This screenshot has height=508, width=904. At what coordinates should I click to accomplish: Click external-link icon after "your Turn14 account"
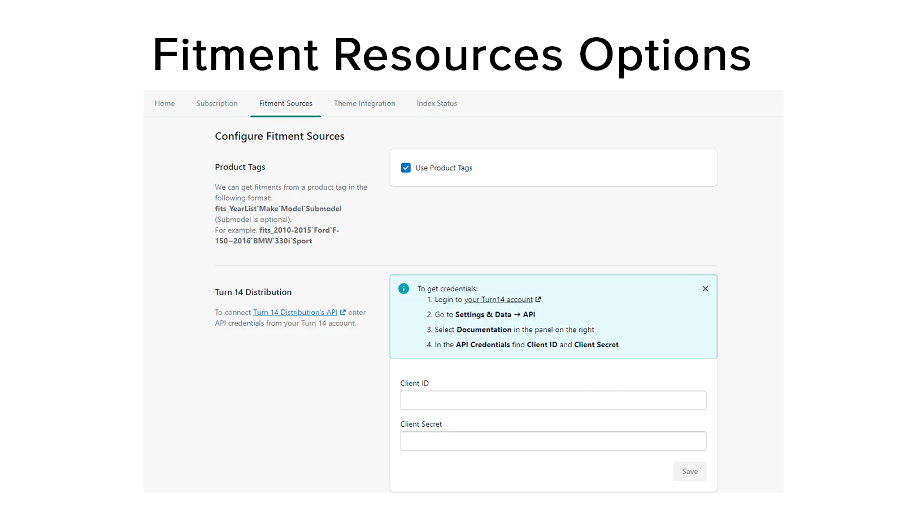pyautogui.click(x=538, y=300)
